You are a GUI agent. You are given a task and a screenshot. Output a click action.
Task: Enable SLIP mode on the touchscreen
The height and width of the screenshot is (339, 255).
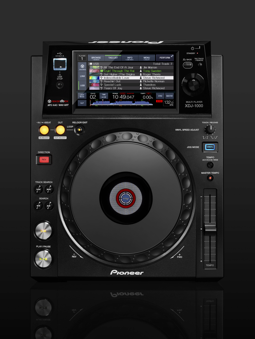pos(82,103)
